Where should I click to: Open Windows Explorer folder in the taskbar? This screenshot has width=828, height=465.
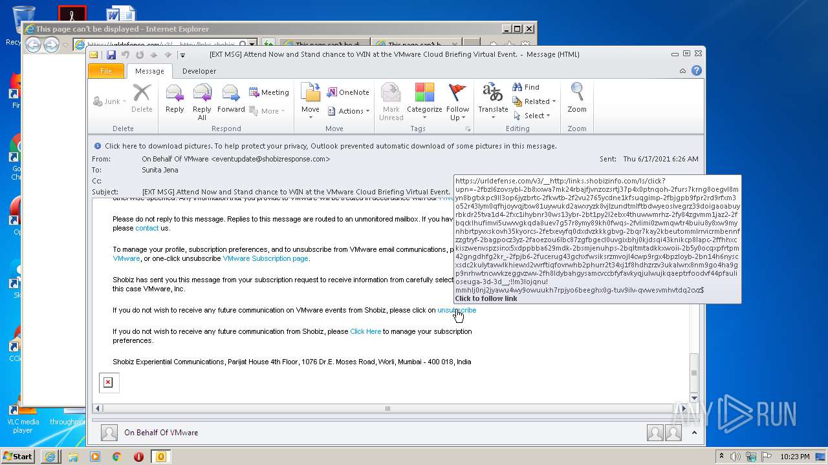[73, 457]
